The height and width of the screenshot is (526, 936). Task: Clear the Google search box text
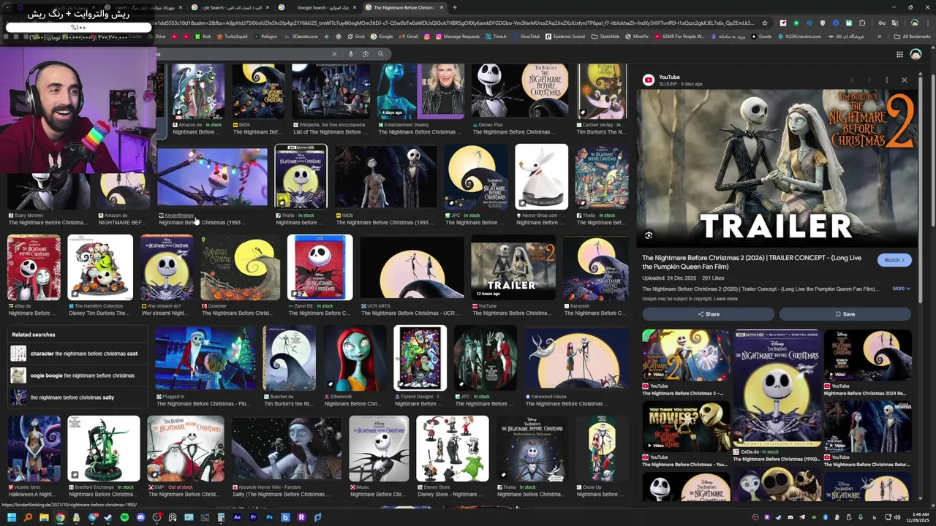click(334, 53)
